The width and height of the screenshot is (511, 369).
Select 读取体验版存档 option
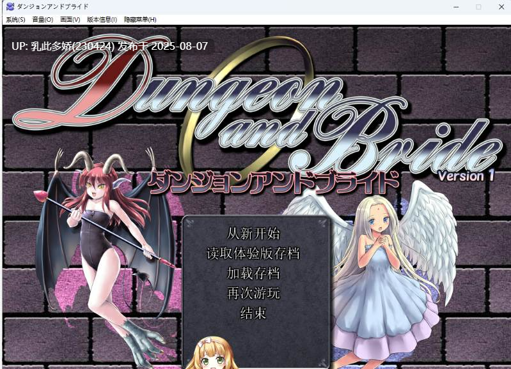point(253,253)
